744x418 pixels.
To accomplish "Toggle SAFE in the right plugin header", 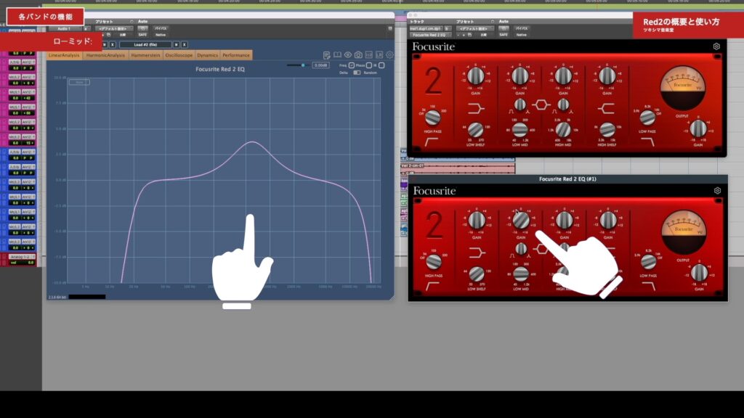I will pyautogui.click(x=504, y=35).
